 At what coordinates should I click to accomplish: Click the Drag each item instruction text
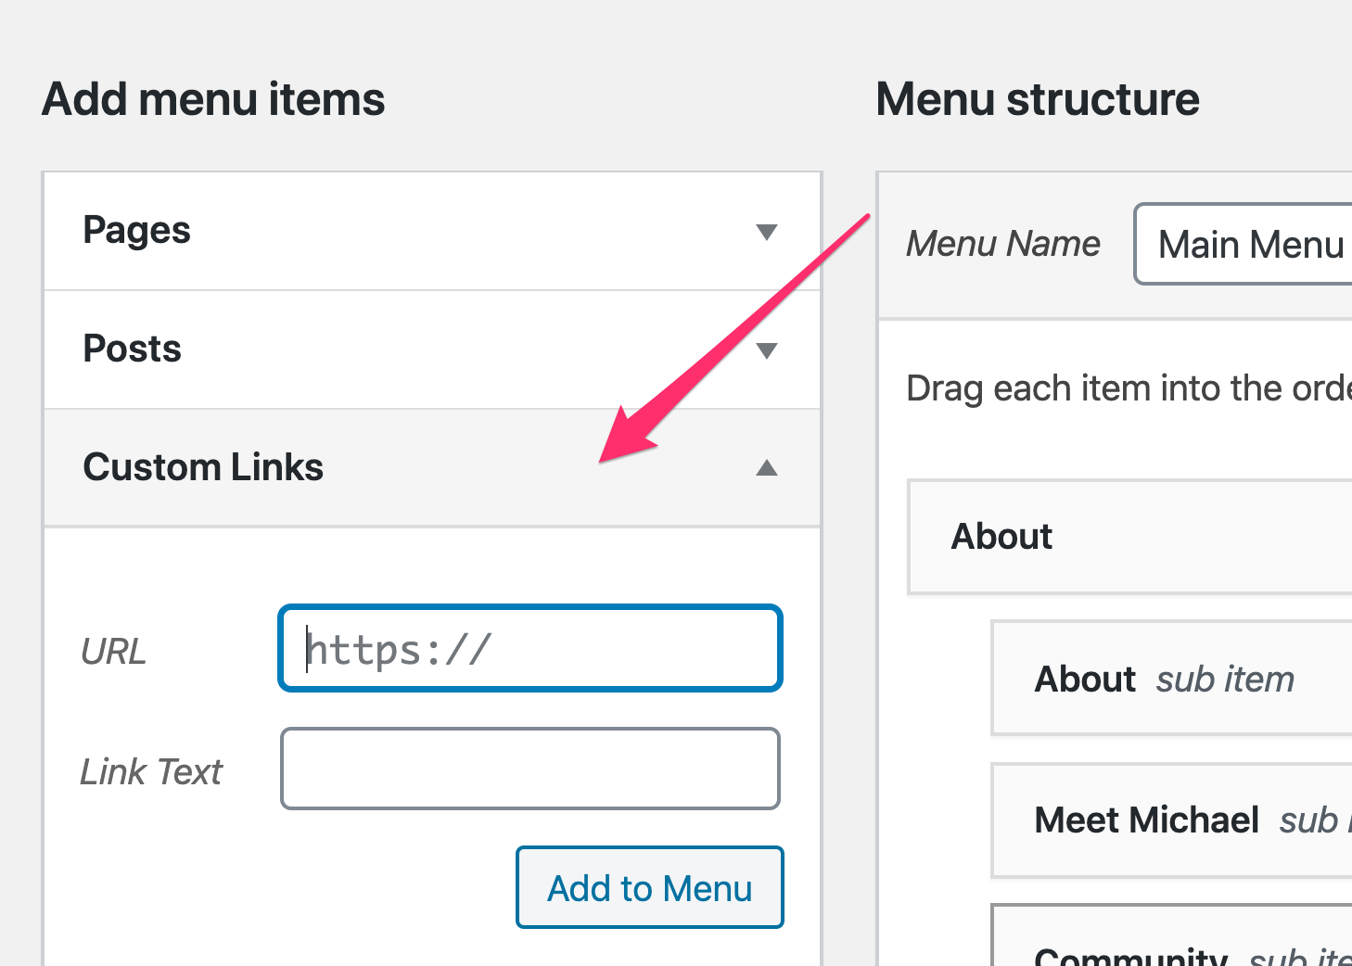1129,388
